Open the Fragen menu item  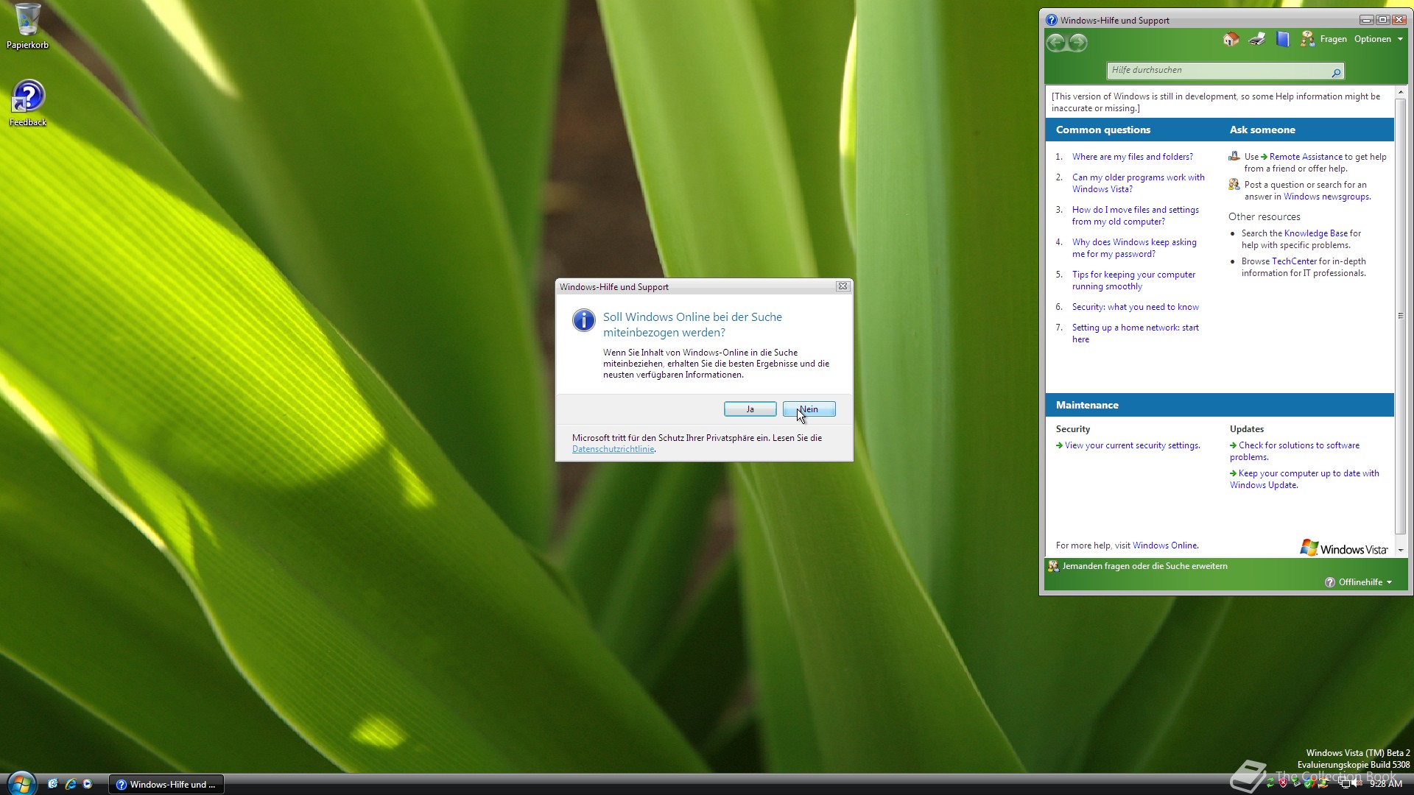click(1333, 39)
